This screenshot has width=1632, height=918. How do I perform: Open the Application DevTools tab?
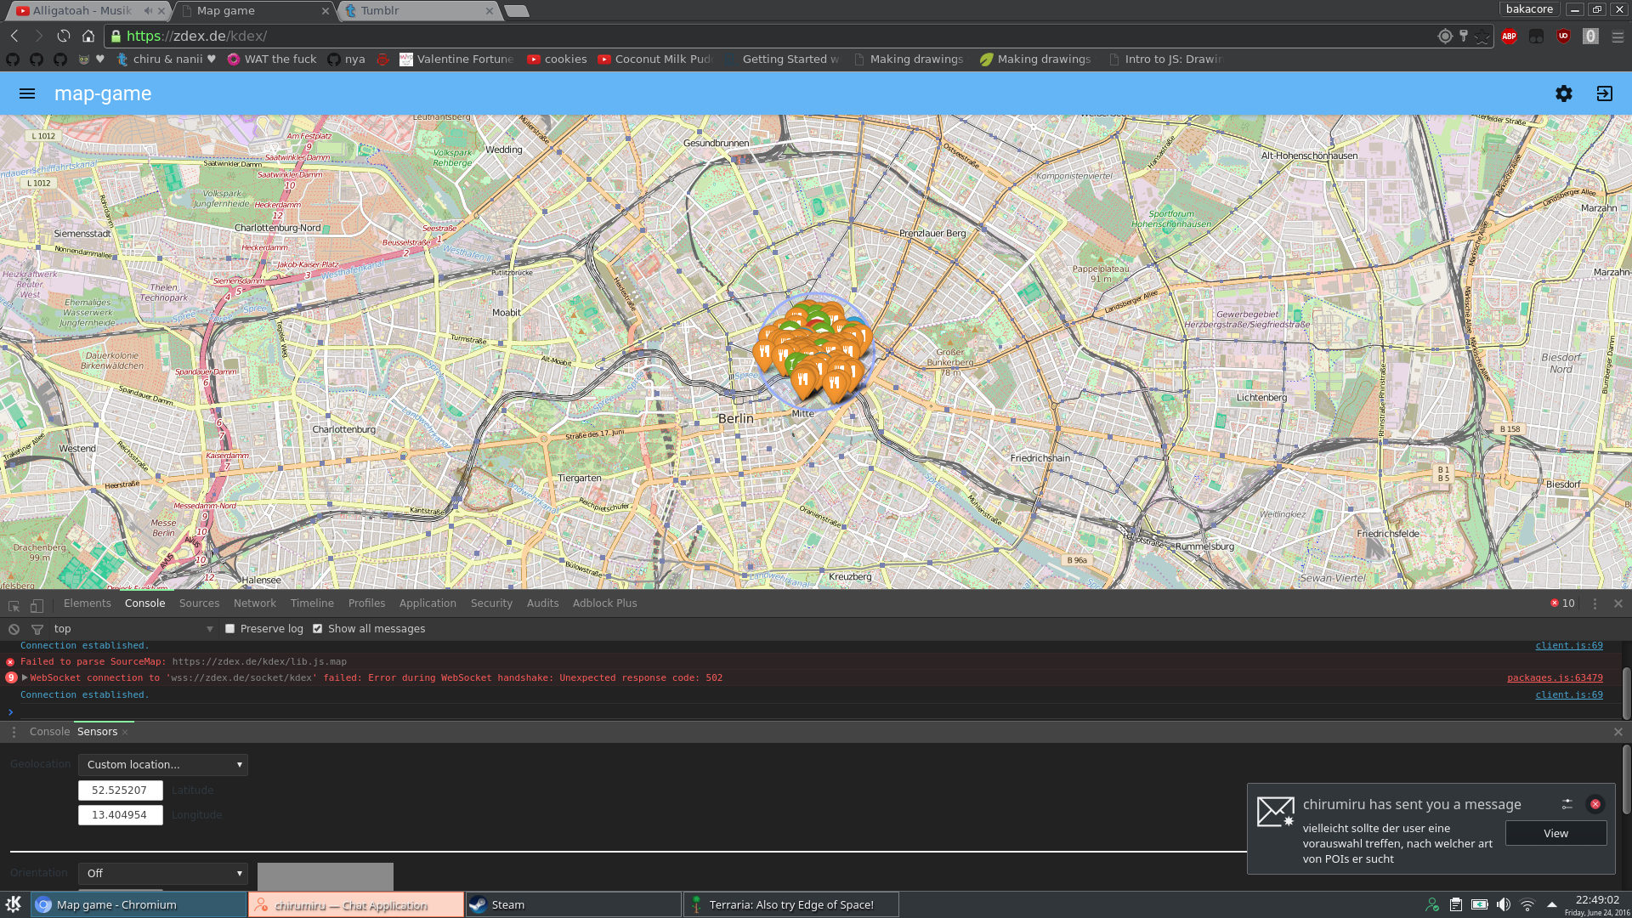tap(428, 603)
